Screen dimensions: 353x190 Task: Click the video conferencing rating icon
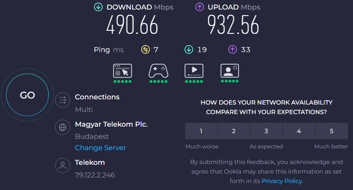[x=230, y=71]
